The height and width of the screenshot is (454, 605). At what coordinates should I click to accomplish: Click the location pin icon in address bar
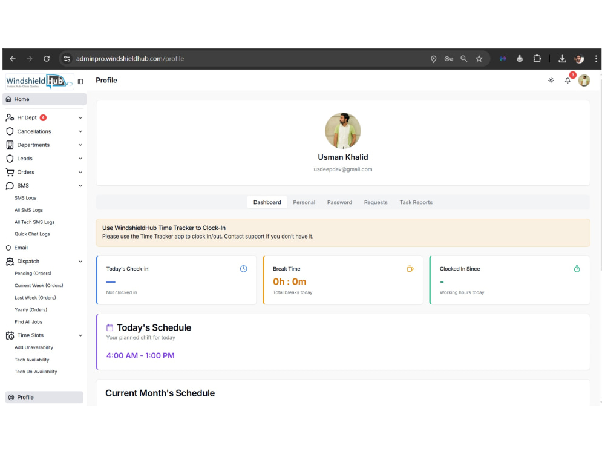[433, 59]
